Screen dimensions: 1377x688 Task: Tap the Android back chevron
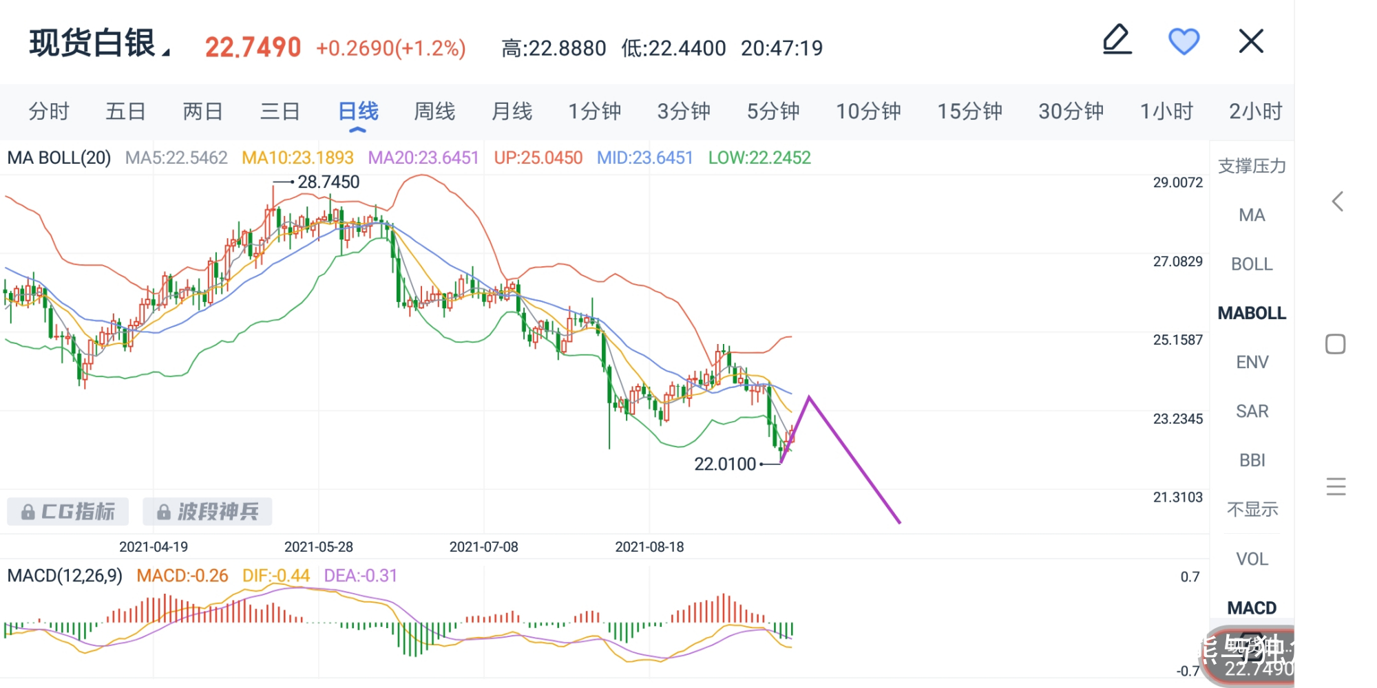point(1337,202)
